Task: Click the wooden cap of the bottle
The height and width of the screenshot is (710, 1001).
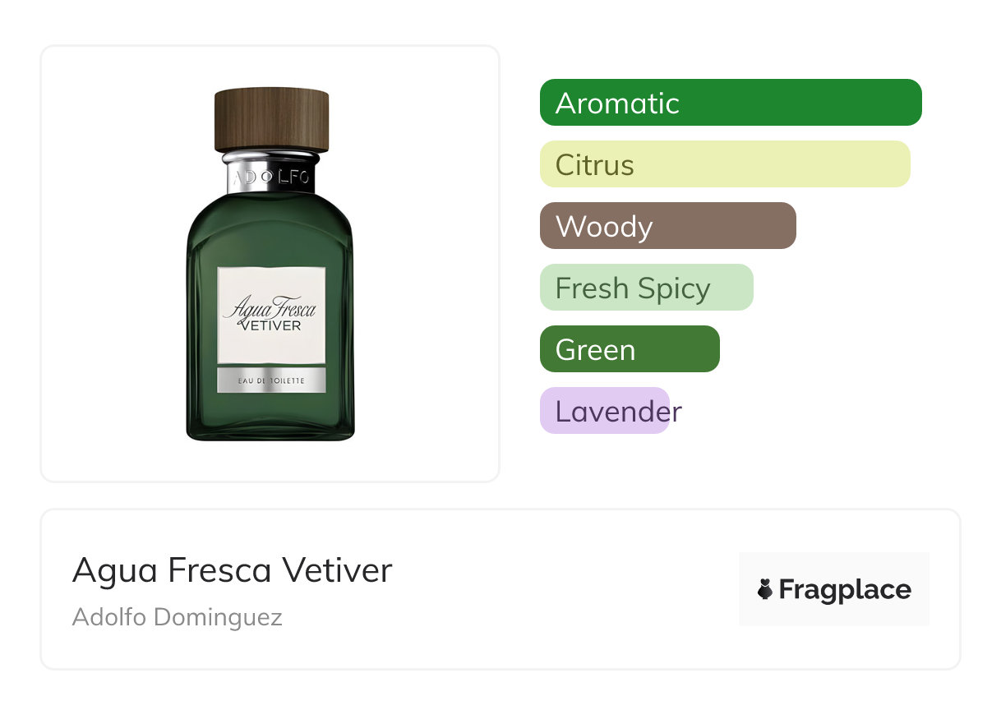Action: click(271, 119)
